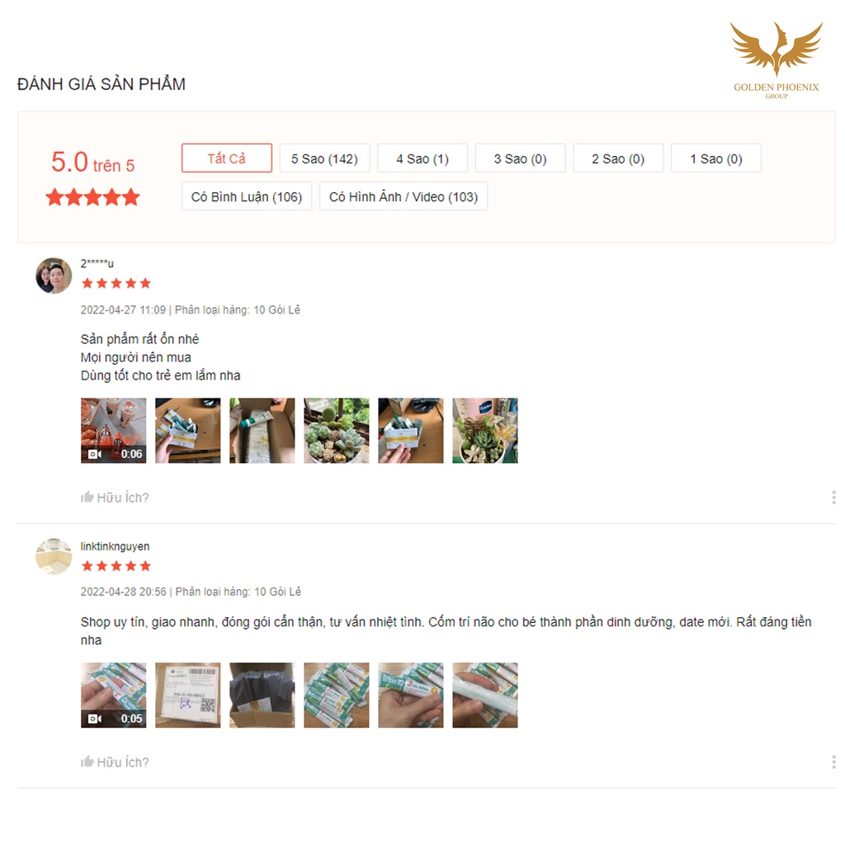Open three-dot menu on first review
The height and width of the screenshot is (845, 845).
(833, 497)
